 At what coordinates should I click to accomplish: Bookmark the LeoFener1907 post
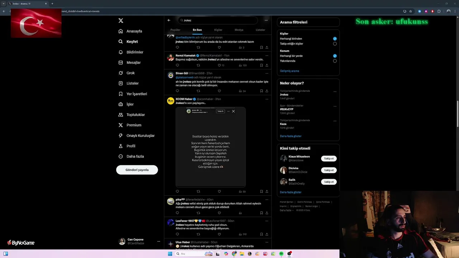(x=261, y=234)
